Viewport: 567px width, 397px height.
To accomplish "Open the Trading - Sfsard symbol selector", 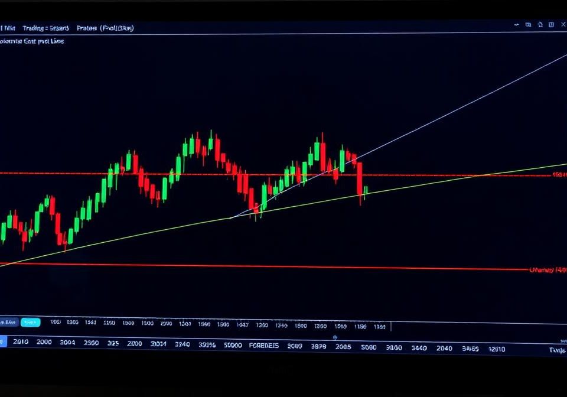I will point(46,28).
